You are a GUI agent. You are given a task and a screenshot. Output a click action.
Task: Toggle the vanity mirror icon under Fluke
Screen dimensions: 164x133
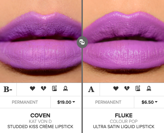[x=149, y=88]
